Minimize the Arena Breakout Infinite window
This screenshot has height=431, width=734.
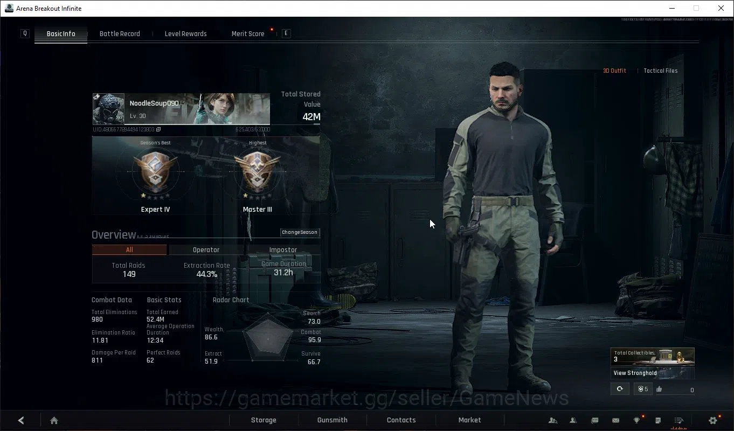pyautogui.click(x=672, y=8)
